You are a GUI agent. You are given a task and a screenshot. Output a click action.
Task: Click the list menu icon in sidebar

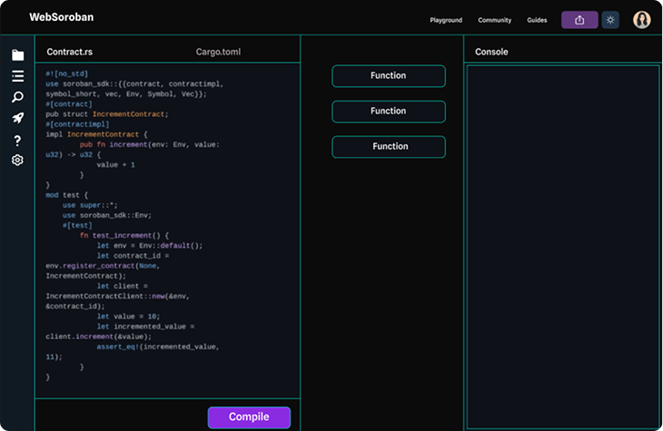(17, 76)
